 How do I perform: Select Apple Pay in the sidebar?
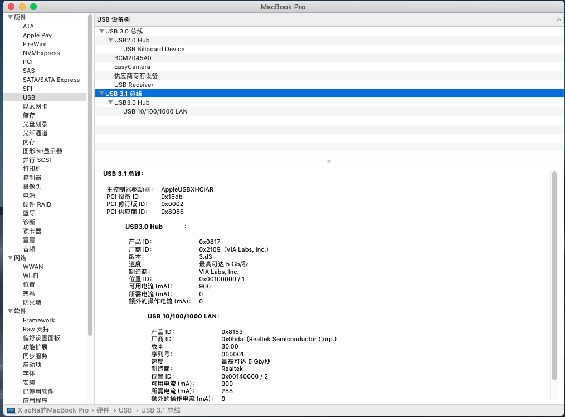37,35
